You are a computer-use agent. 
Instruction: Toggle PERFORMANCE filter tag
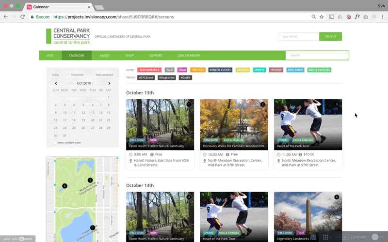pos(149,70)
